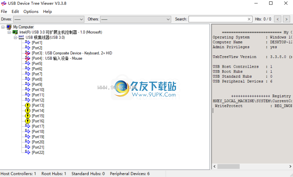Open the Options menu
Image resolution: width=293 pixels, height=177 pixels.
pos(31,12)
